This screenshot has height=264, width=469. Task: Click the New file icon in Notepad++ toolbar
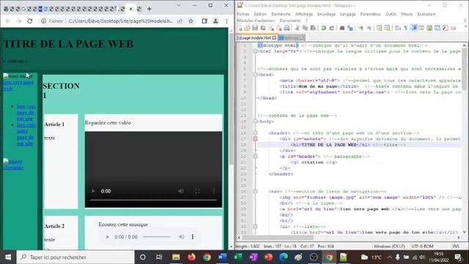click(x=240, y=28)
